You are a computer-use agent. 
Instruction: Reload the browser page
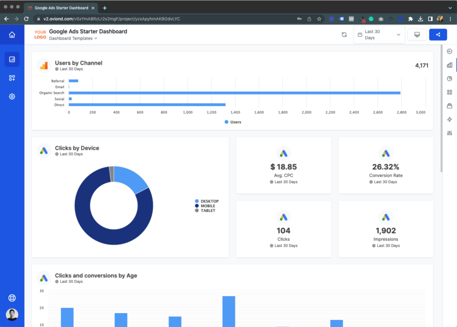tap(26, 19)
